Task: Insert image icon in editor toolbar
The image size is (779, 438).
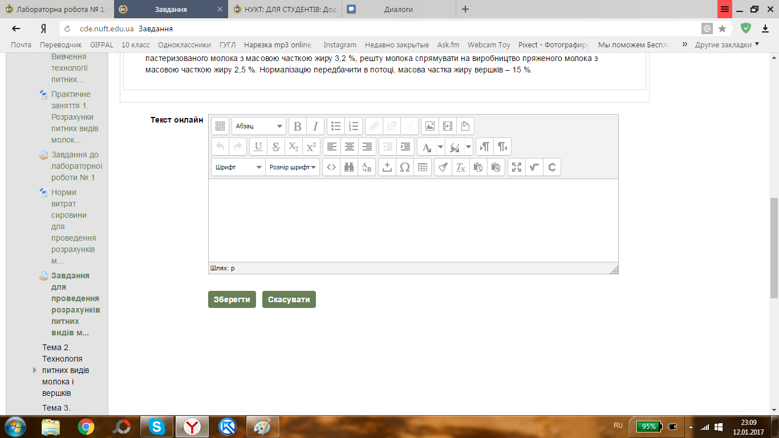Action: [430, 126]
